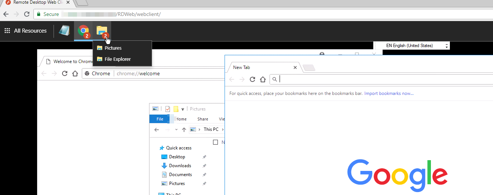Reload the Remote Desktop Web Client page

(x=27, y=14)
